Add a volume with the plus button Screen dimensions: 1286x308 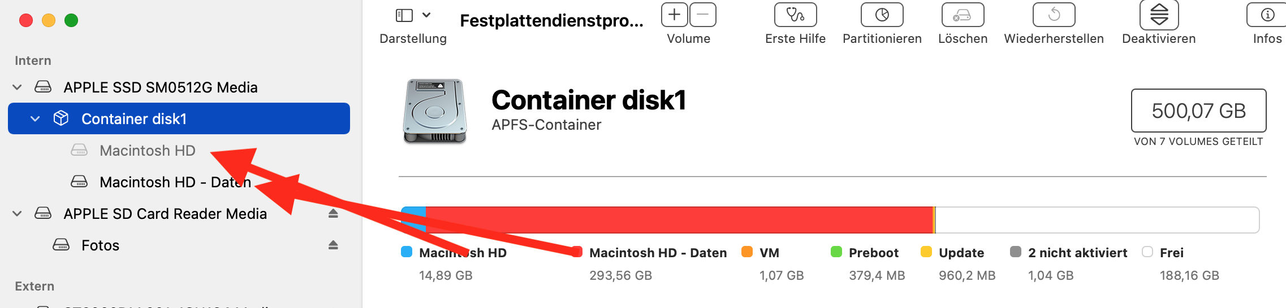tap(675, 15)
